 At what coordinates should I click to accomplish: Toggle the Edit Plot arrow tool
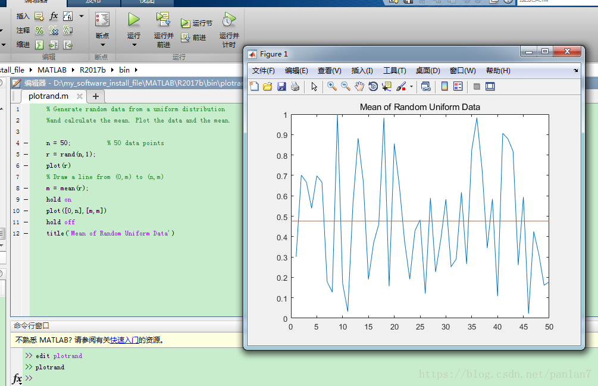314,87
